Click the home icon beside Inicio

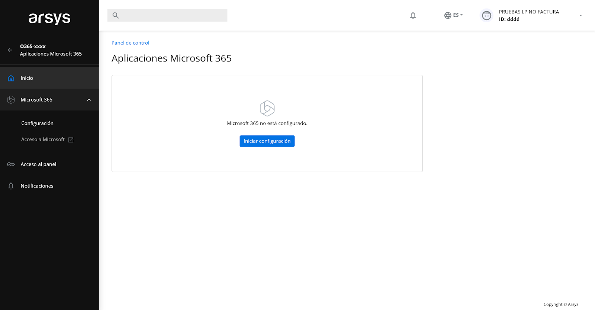click(x=11, y=78)
